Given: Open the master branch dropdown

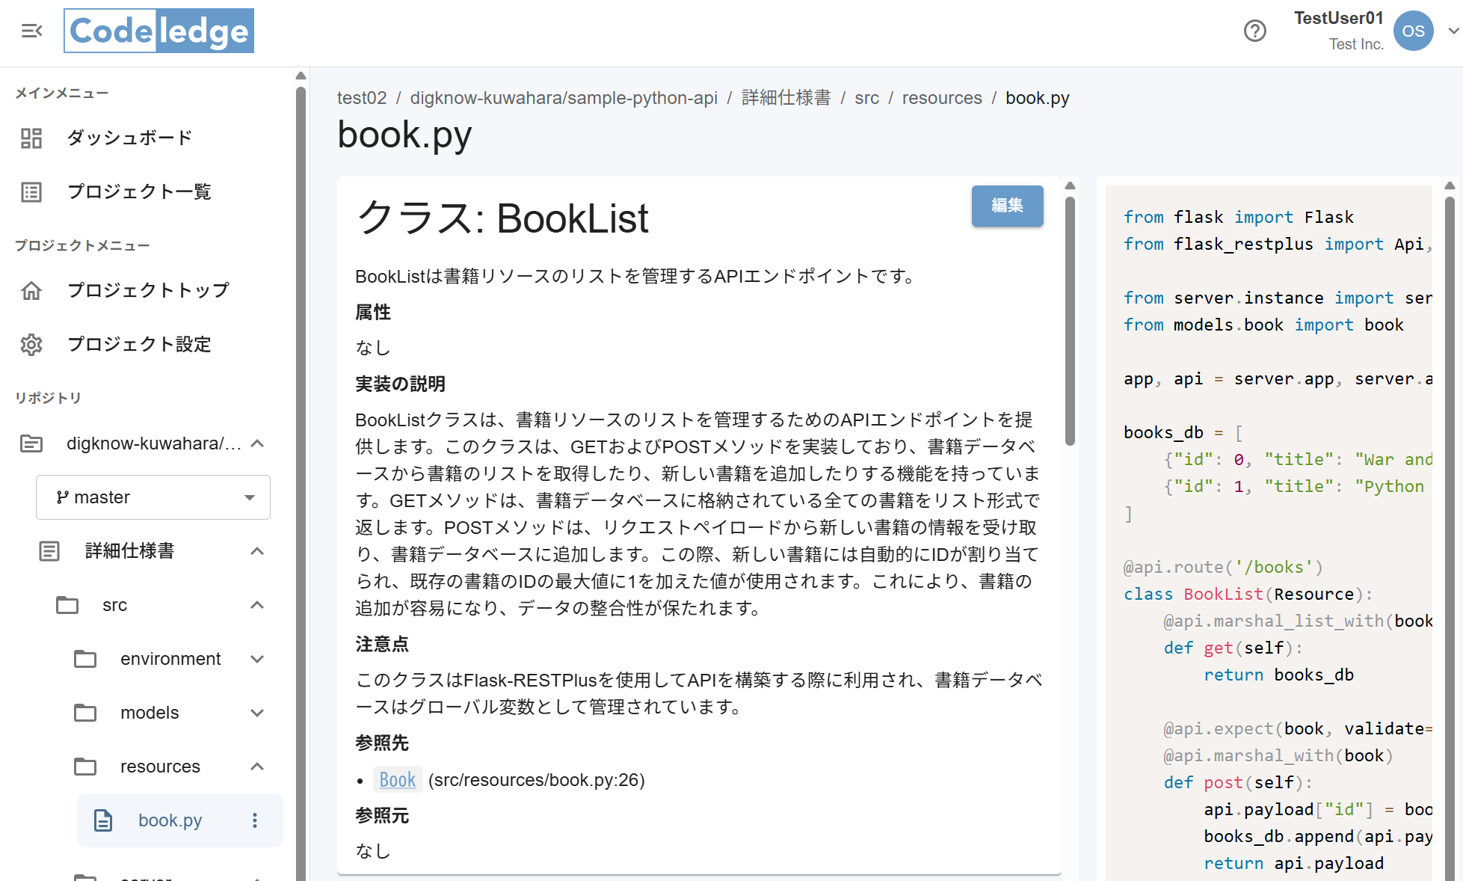Looking at the screenshot, I should pos(153,497).
